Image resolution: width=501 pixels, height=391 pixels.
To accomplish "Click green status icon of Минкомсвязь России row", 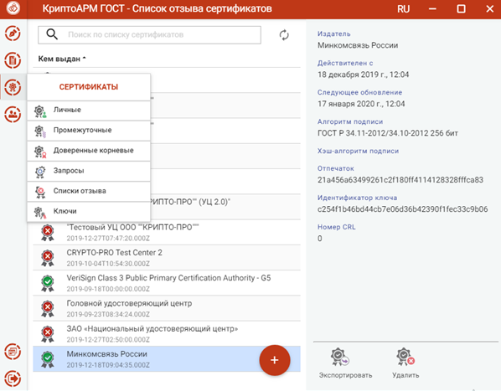I will click(48, 359).
